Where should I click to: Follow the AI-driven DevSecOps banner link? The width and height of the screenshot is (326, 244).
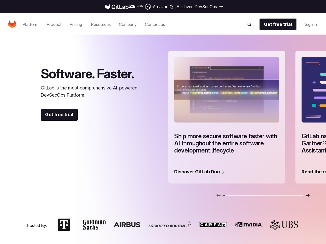pos(197,7)
